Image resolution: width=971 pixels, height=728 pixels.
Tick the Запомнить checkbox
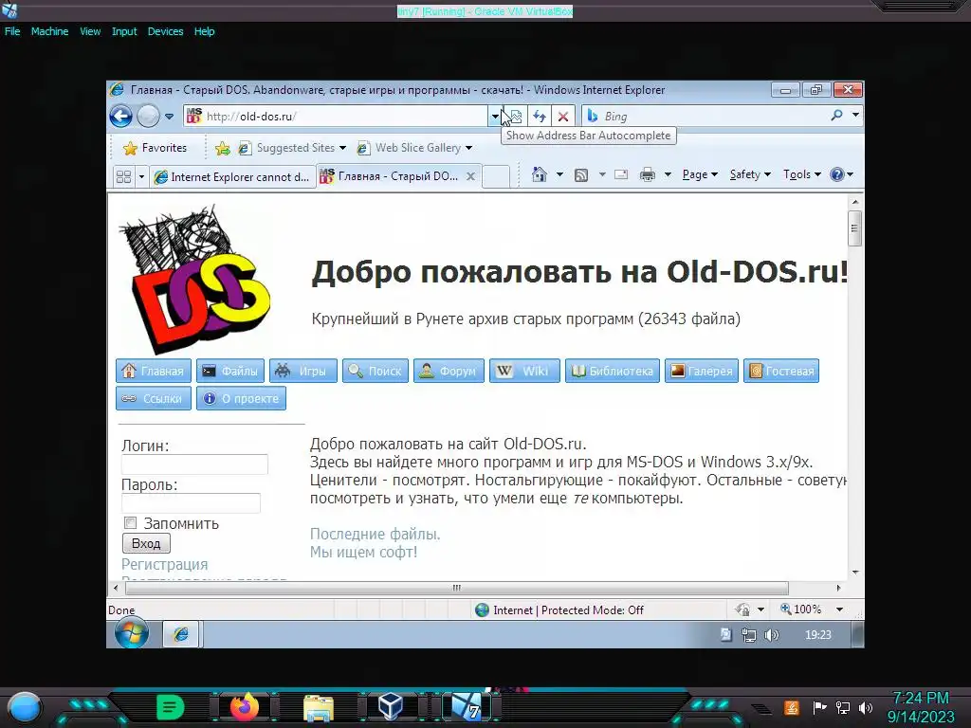tap(130, 523)
